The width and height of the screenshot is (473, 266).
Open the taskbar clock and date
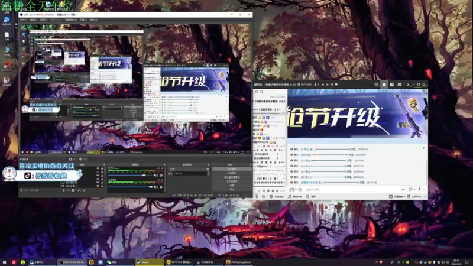(x=456, y=262)
